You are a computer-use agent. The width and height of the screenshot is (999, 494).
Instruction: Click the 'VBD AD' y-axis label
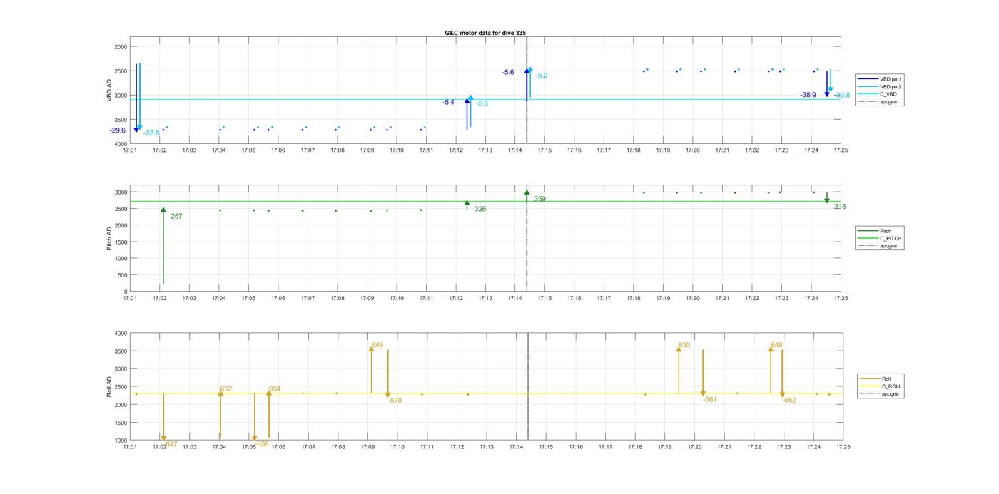(110, 90)
